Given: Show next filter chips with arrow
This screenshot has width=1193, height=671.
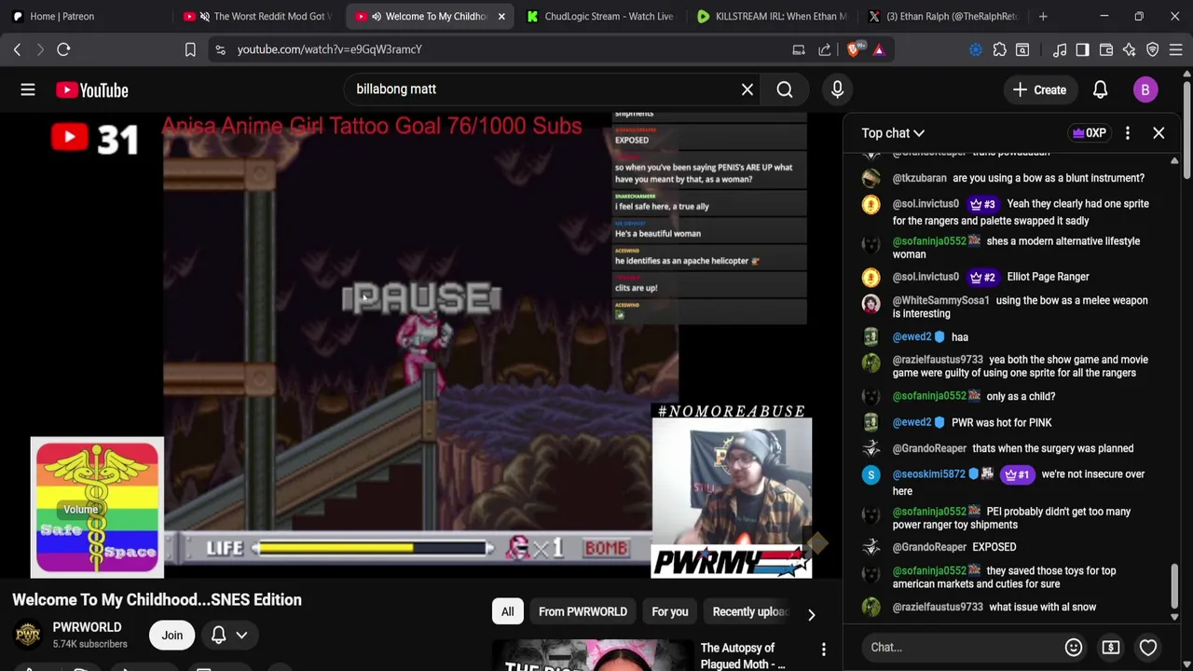Looking at the screenshot, I should pos(811,614).
